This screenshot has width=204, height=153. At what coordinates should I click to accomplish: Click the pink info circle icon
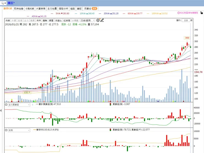[179, 13]
